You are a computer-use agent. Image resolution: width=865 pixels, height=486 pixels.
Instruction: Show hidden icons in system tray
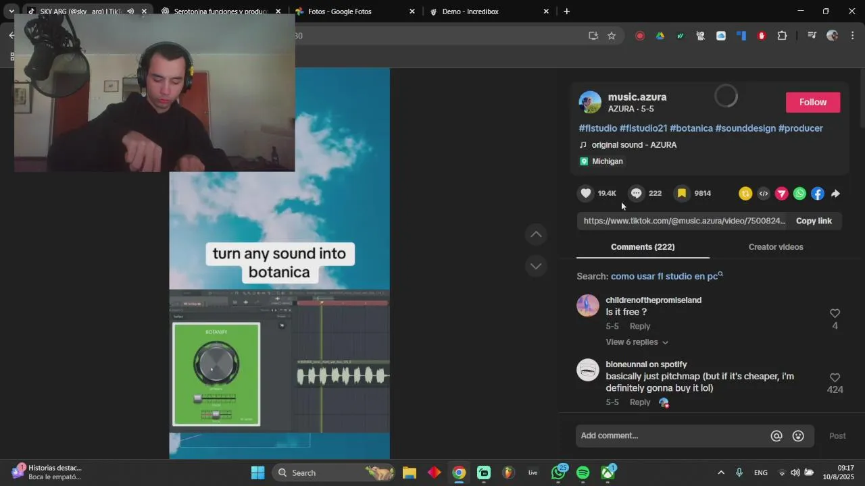pos(721,473)
